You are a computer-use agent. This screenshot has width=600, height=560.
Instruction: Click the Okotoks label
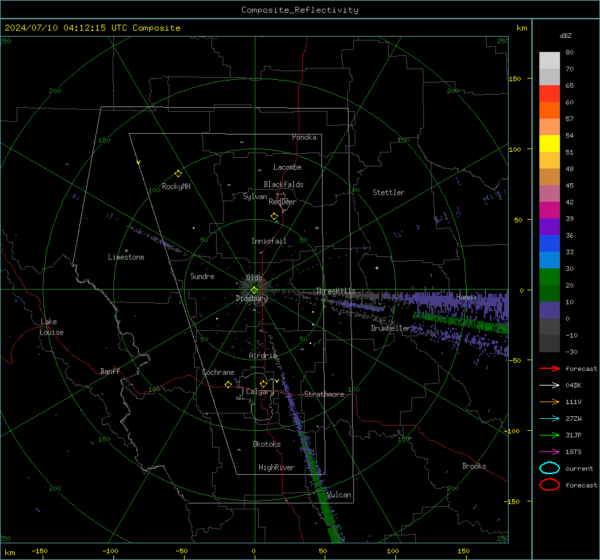[267, 444]
